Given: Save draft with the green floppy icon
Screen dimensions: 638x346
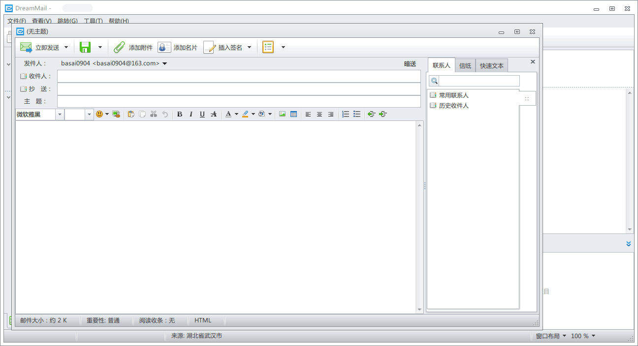Looking at the screenshot, I should [x=85, y=47].
